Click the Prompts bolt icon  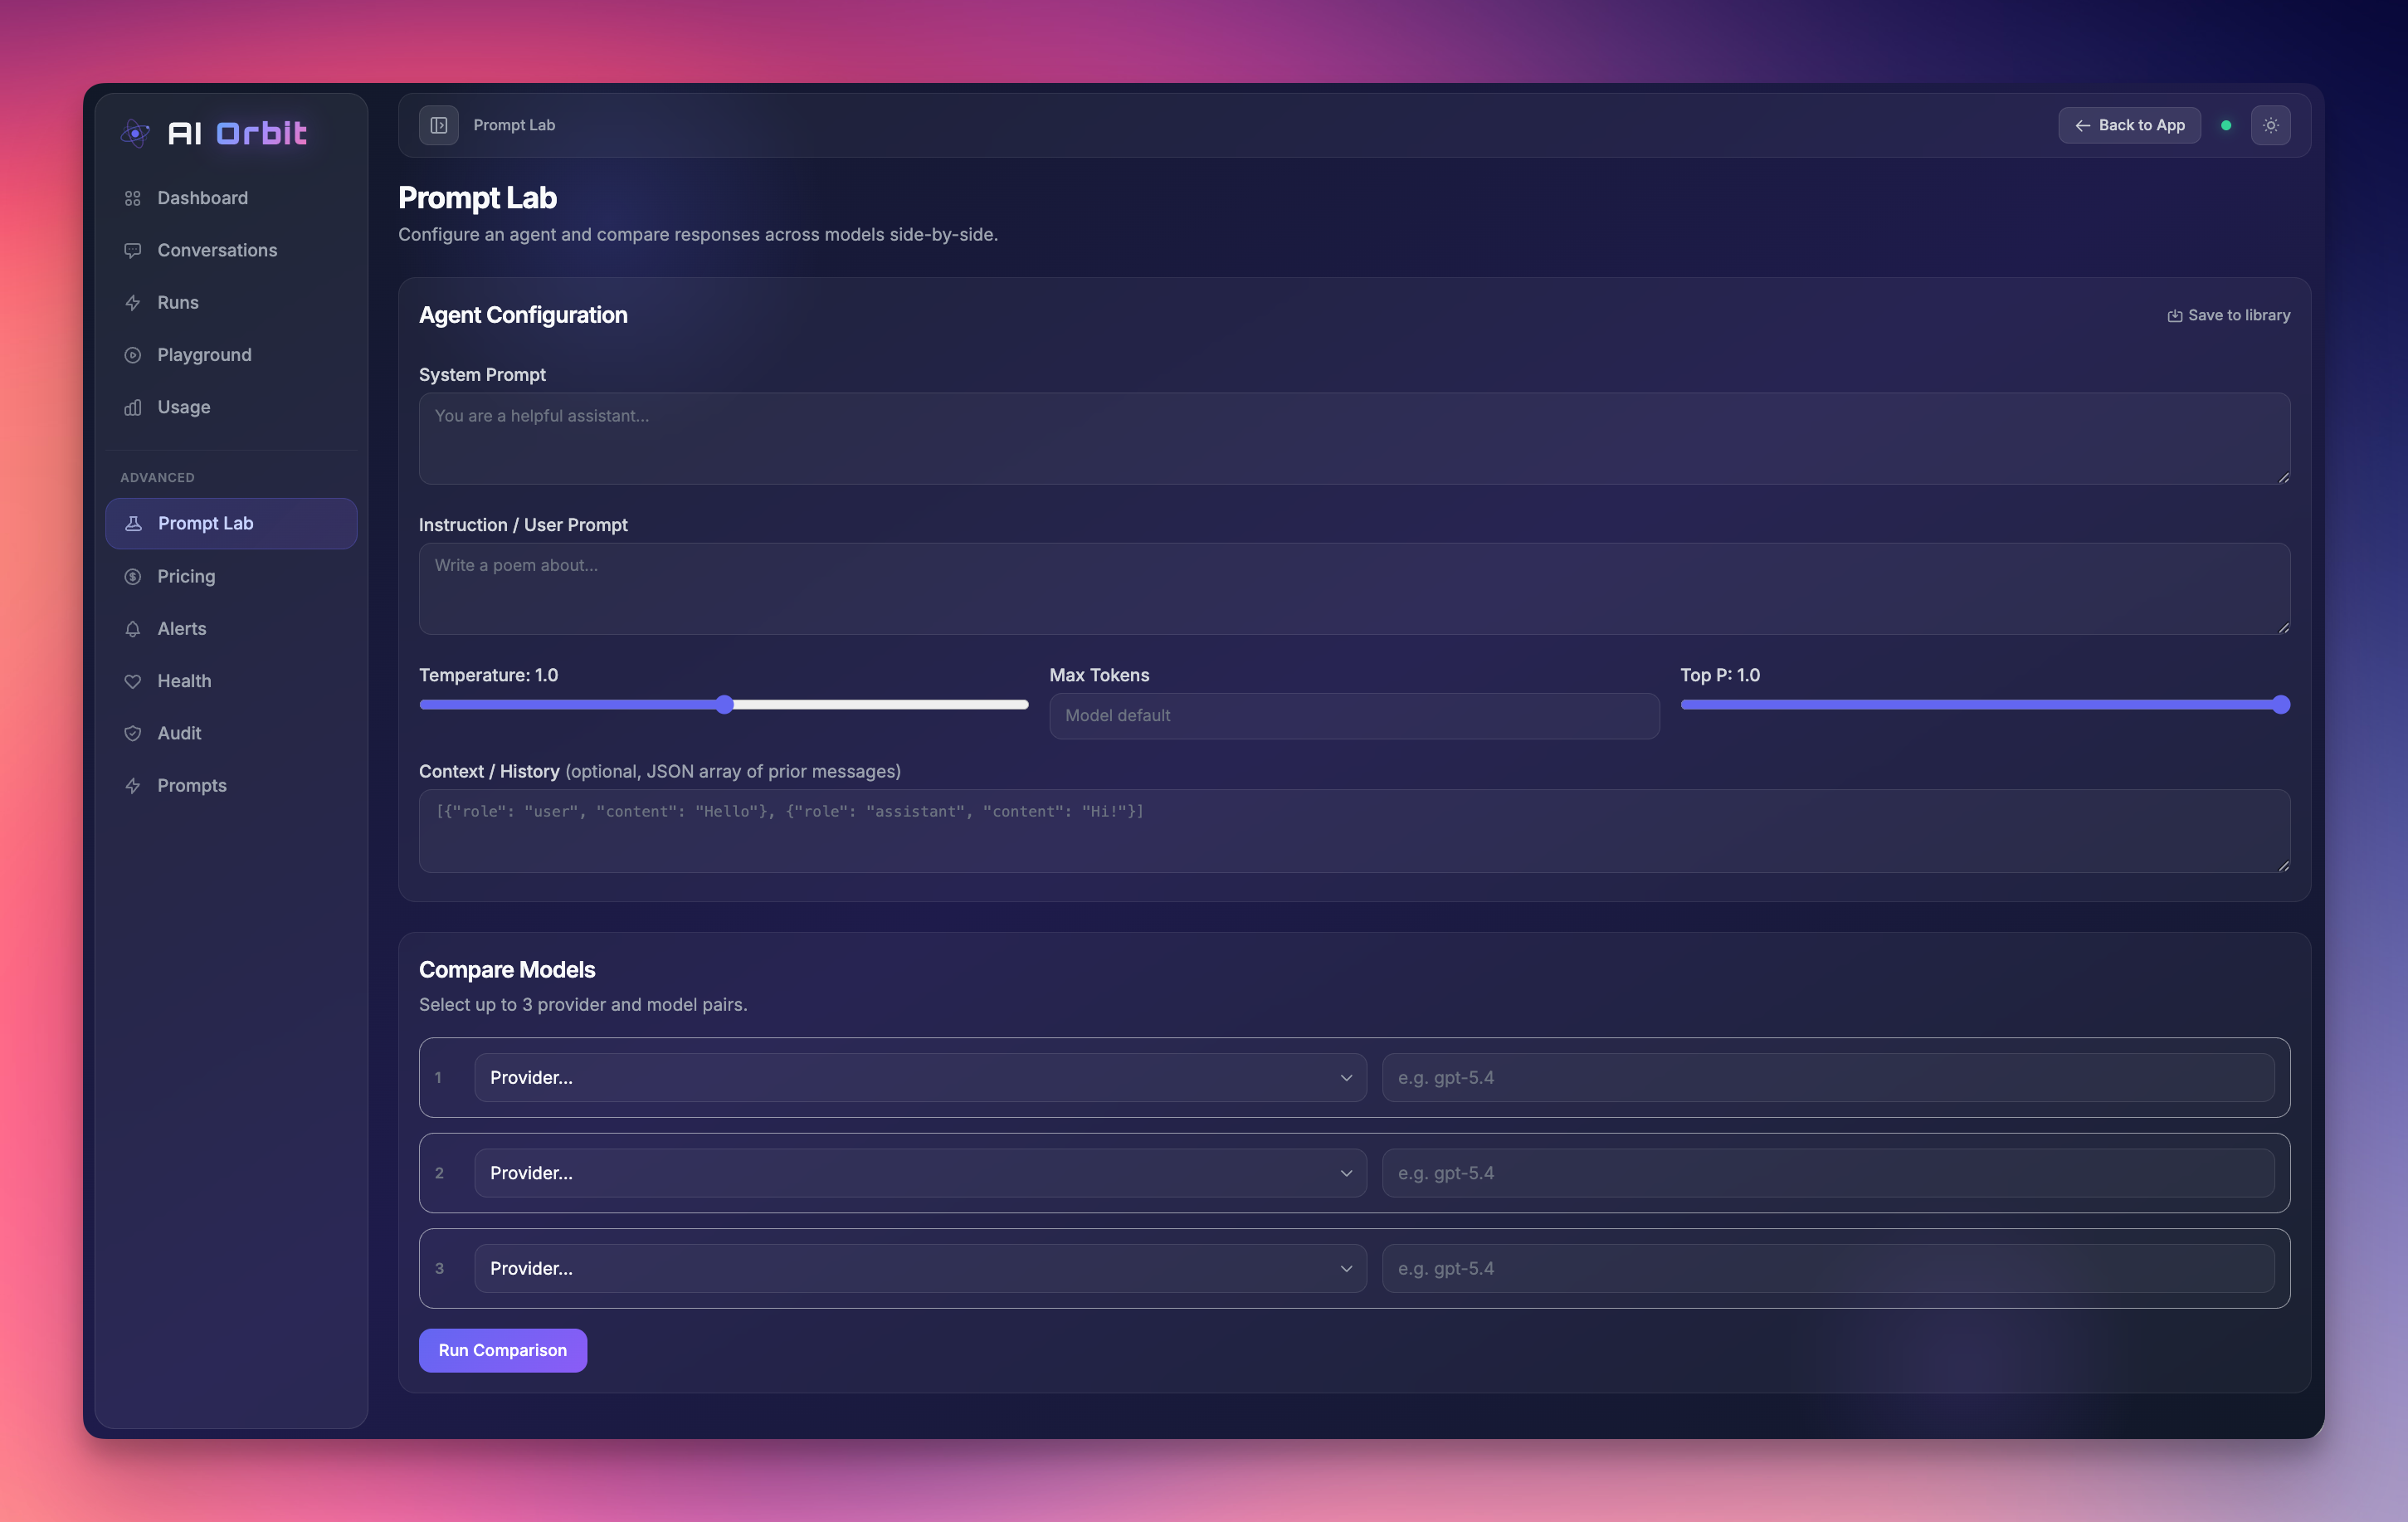132,786
